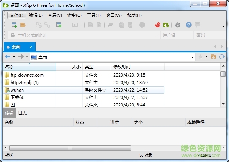The image size is (229, 162).
Task: Click the 用户名 username field
Action: point(177,35)
